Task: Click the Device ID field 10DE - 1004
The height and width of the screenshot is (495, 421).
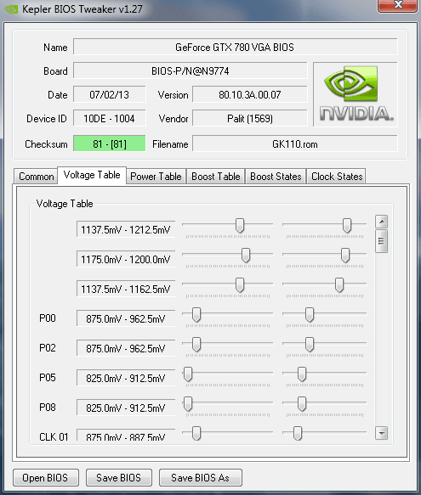Action: (x=110, y=118)
